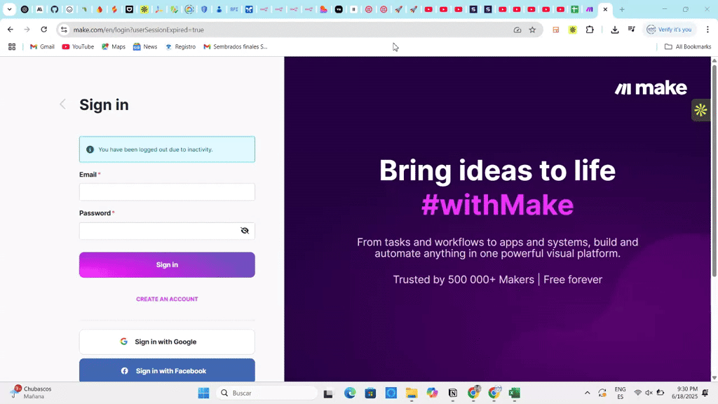The height and width of the screenshot is (404, 718).
Task: Open Excel from the taskbar
Action: pos(515,393)
